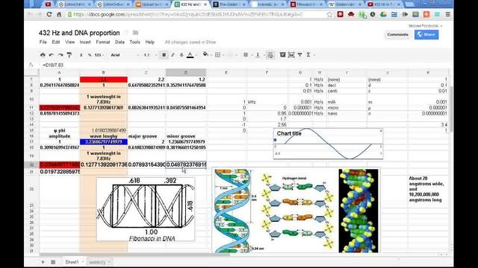
Task: Click the Fibonacci in DNA image
Action: click(146, 209)
